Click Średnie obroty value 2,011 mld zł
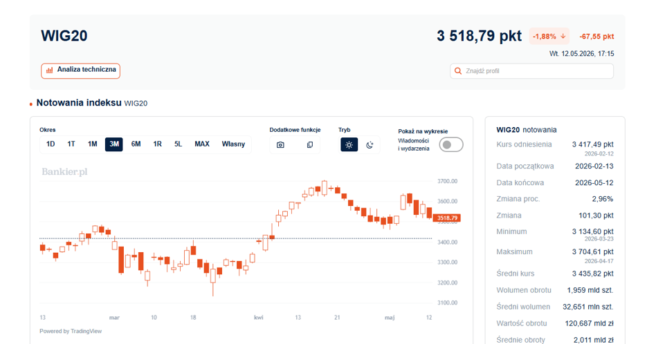The height and width of the screenshot is (344, 656). (x=593, y=340)
